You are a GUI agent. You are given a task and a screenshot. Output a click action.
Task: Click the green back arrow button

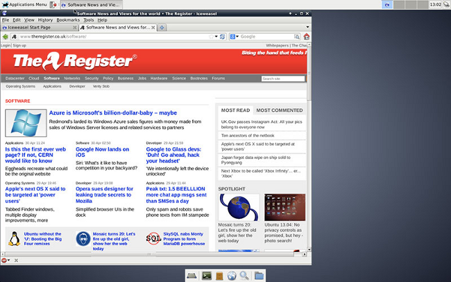click(x=5, y=37)
